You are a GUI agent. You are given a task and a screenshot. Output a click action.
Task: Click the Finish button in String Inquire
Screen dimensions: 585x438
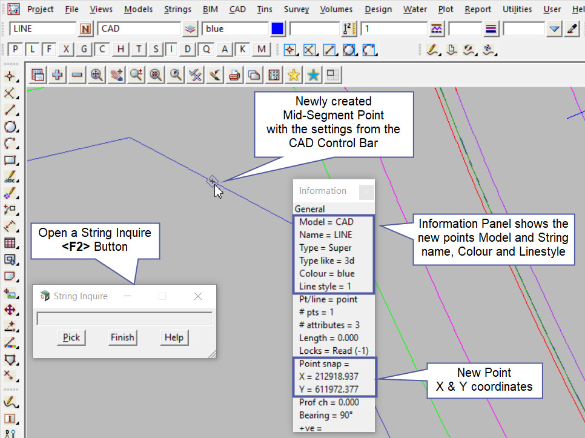coord(122,337)
